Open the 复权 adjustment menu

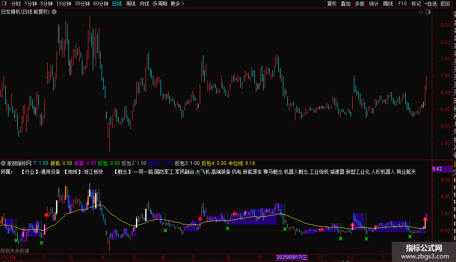click(332, 4)
